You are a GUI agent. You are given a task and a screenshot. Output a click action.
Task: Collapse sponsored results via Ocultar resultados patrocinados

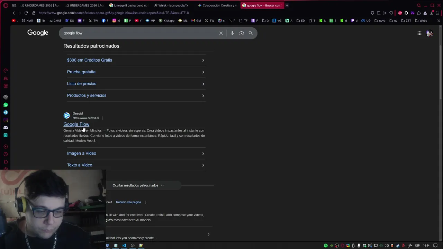click(x=138, y=185)
